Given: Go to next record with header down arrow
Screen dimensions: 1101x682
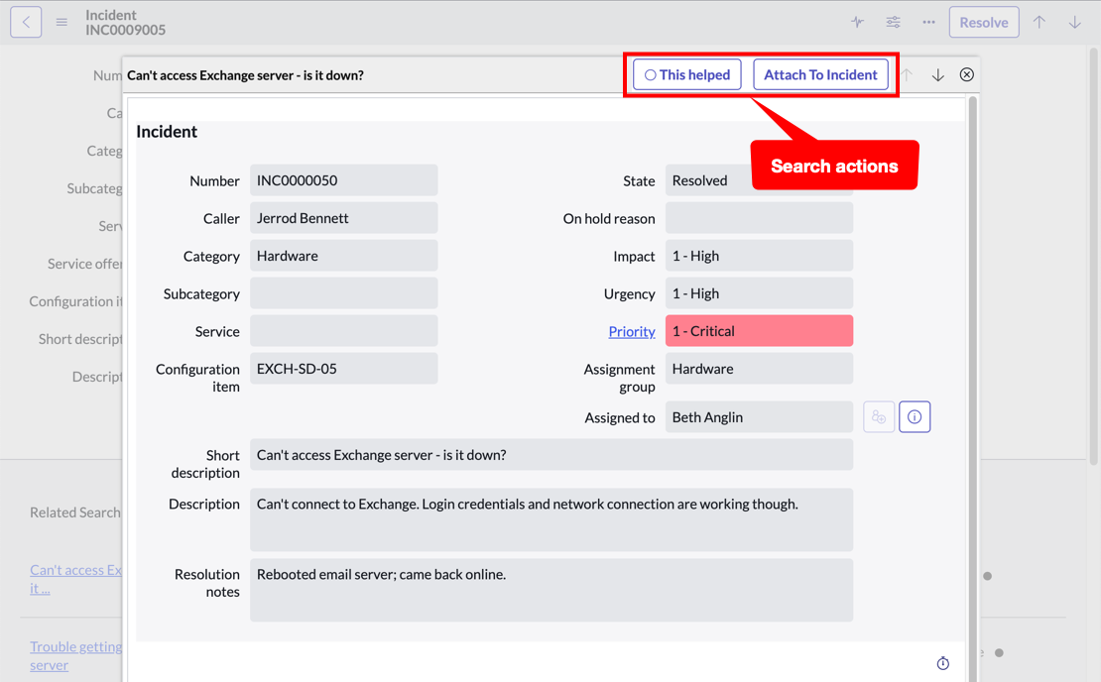Looking at the screenshot, I should click(1074, 23).
